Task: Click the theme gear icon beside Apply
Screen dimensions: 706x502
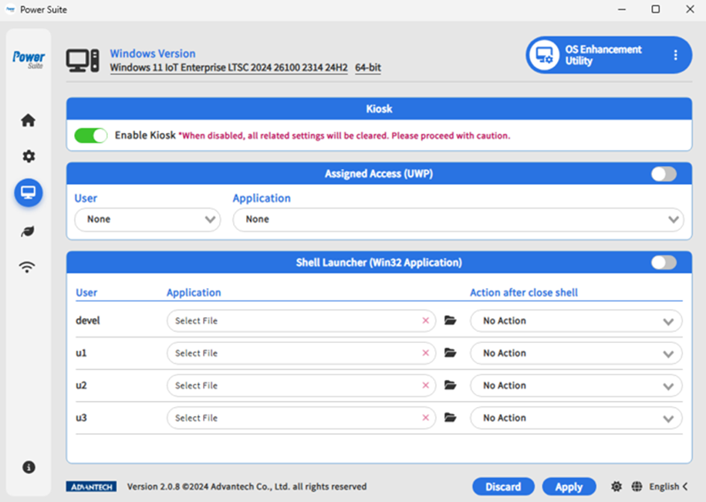Action: (x=616, y=487)
